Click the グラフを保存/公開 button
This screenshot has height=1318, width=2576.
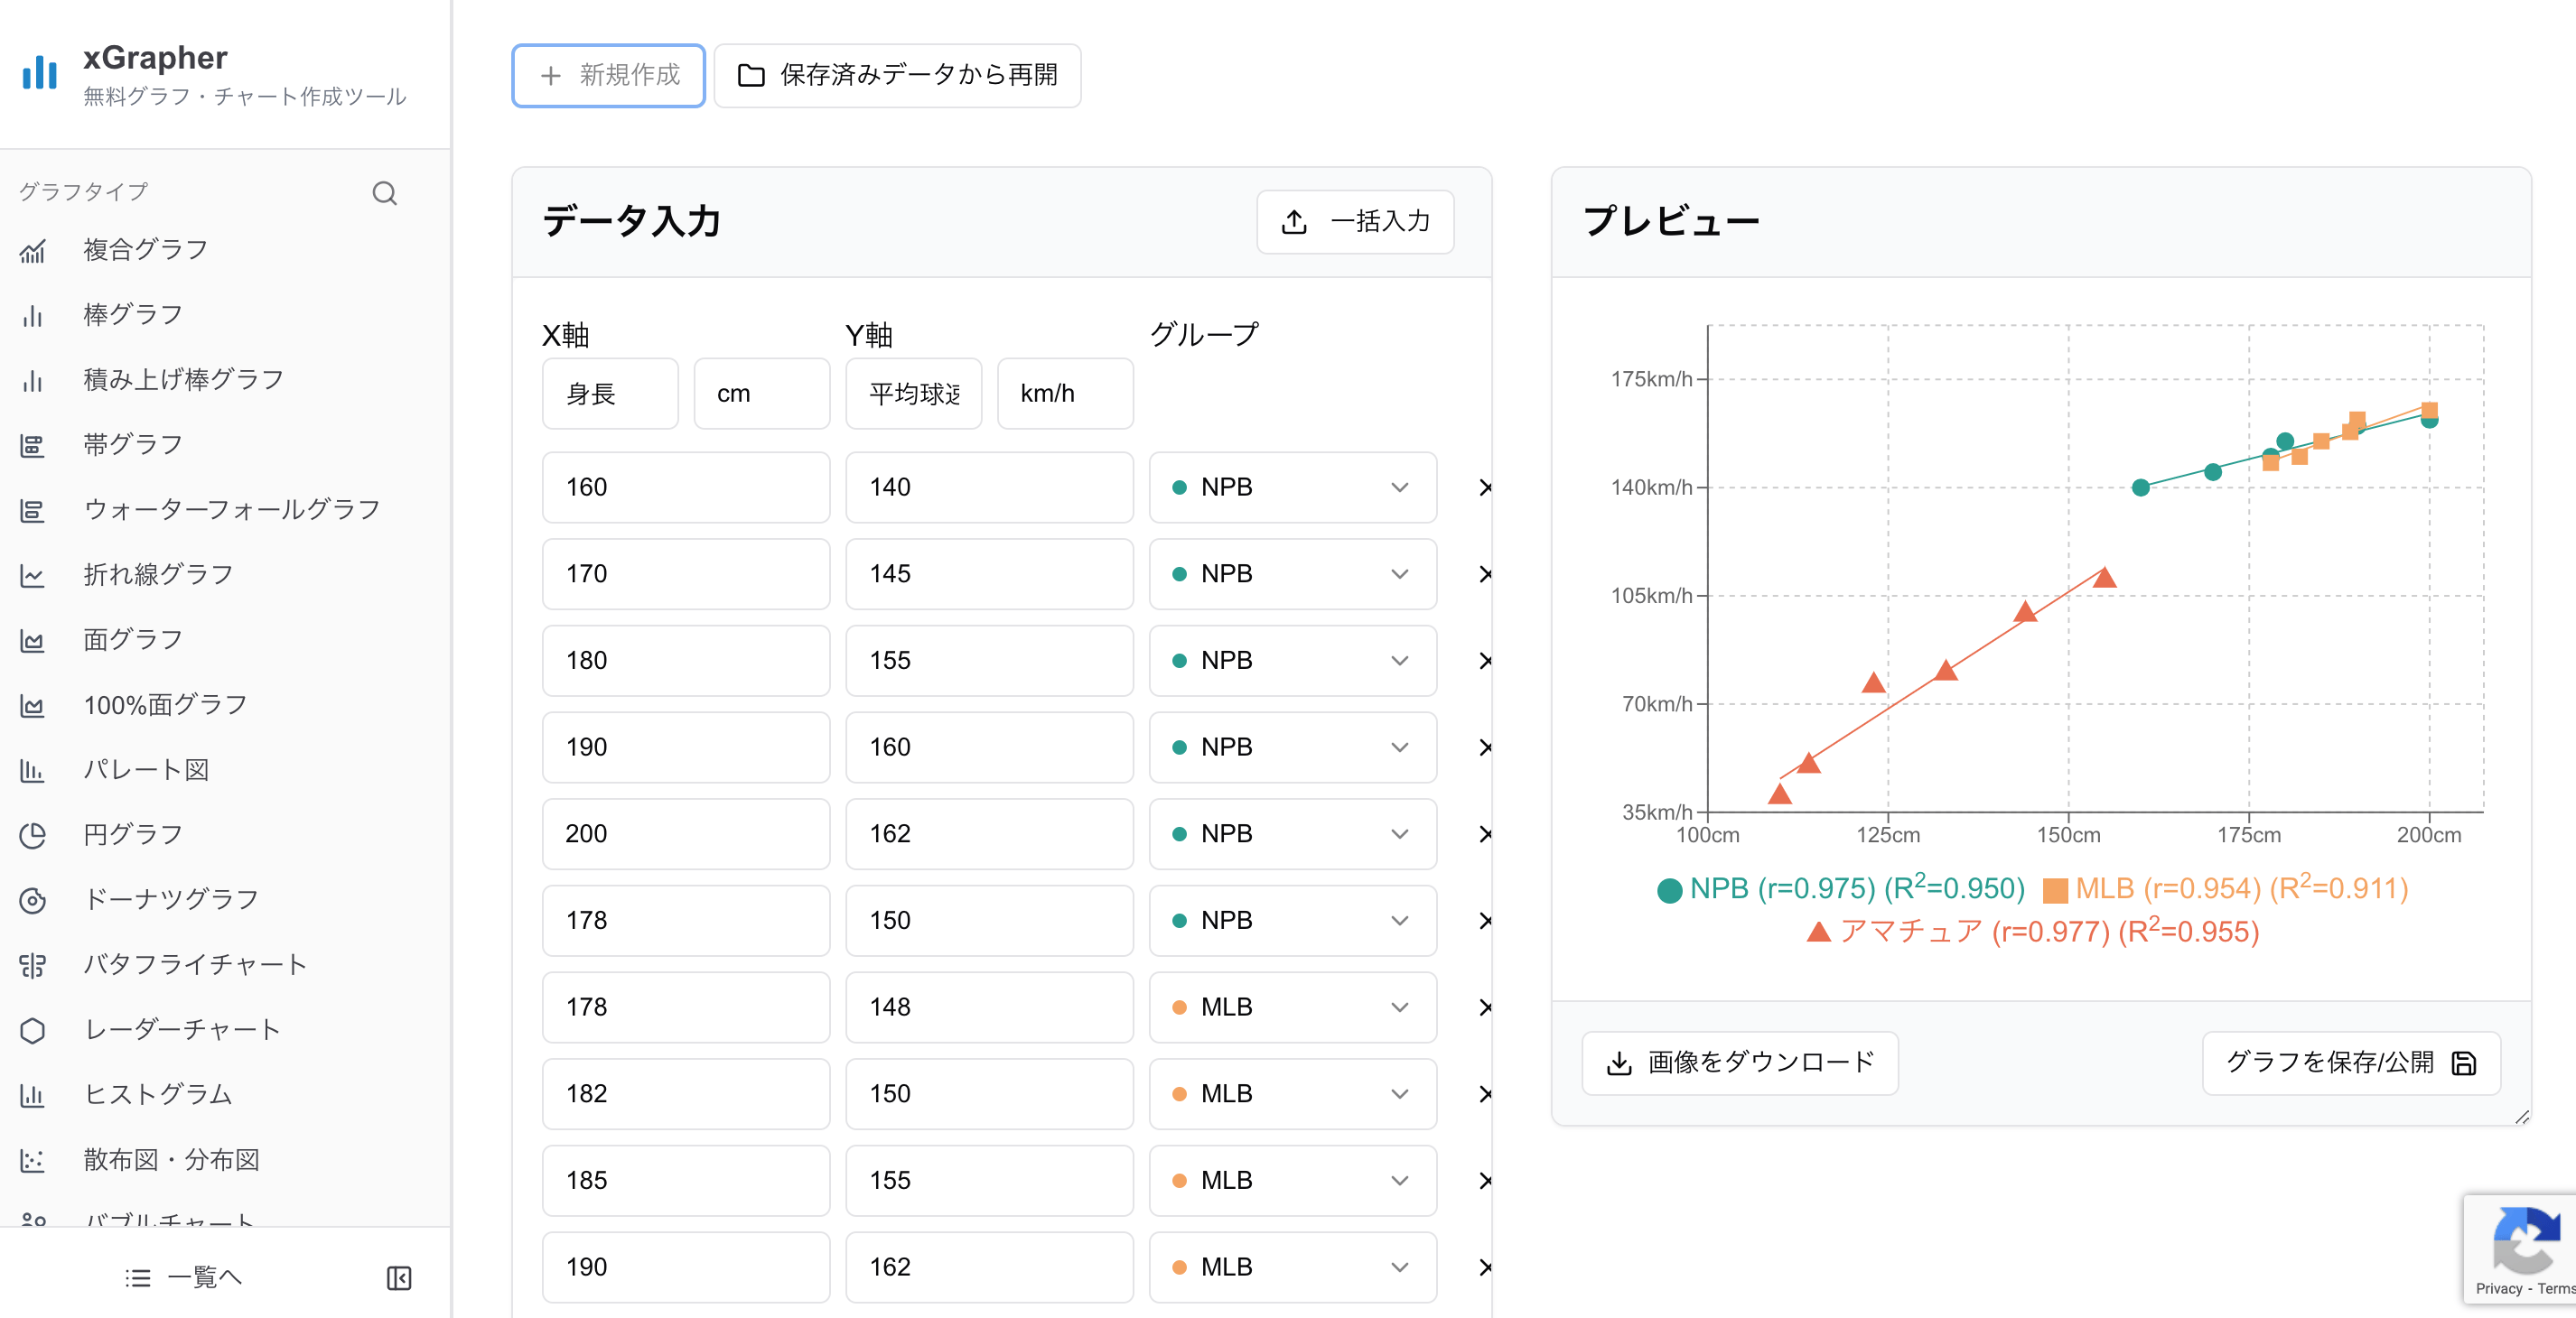pyautogui.click(x=2350, y=1063)
